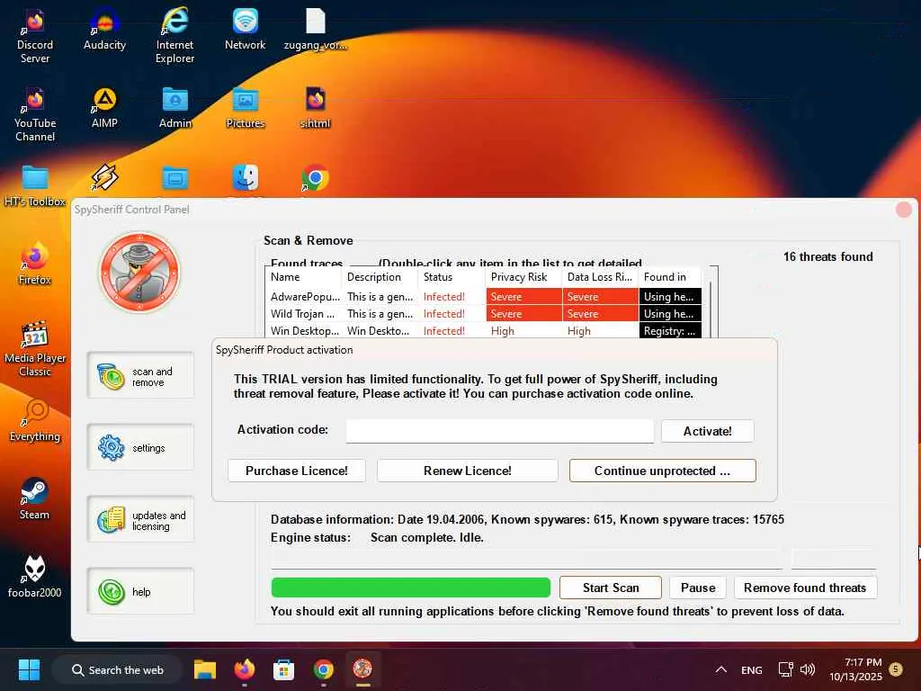Select the Wild Trojan threat row
The width and height of the screenshot is (921, 691).
pos(484,314)
